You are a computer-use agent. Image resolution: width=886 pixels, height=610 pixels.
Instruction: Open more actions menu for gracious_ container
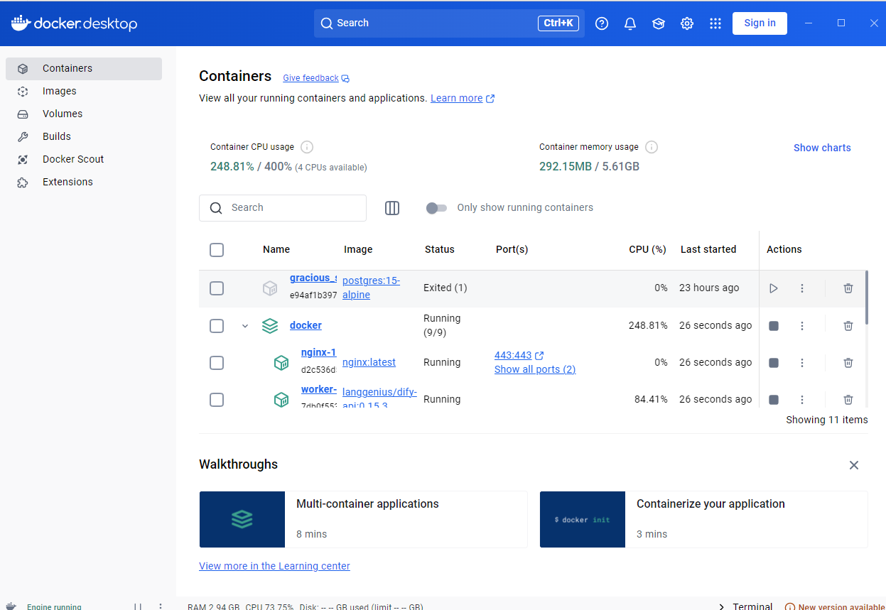tap(802, 288)
